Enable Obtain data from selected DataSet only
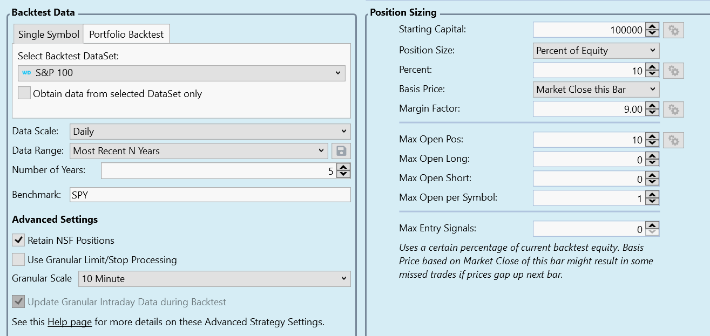The image size is (710, 336). point(24,93)
